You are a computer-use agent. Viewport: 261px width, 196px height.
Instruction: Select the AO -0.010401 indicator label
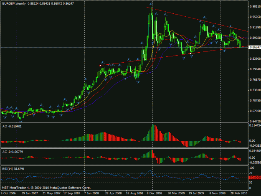coord(12,126)
